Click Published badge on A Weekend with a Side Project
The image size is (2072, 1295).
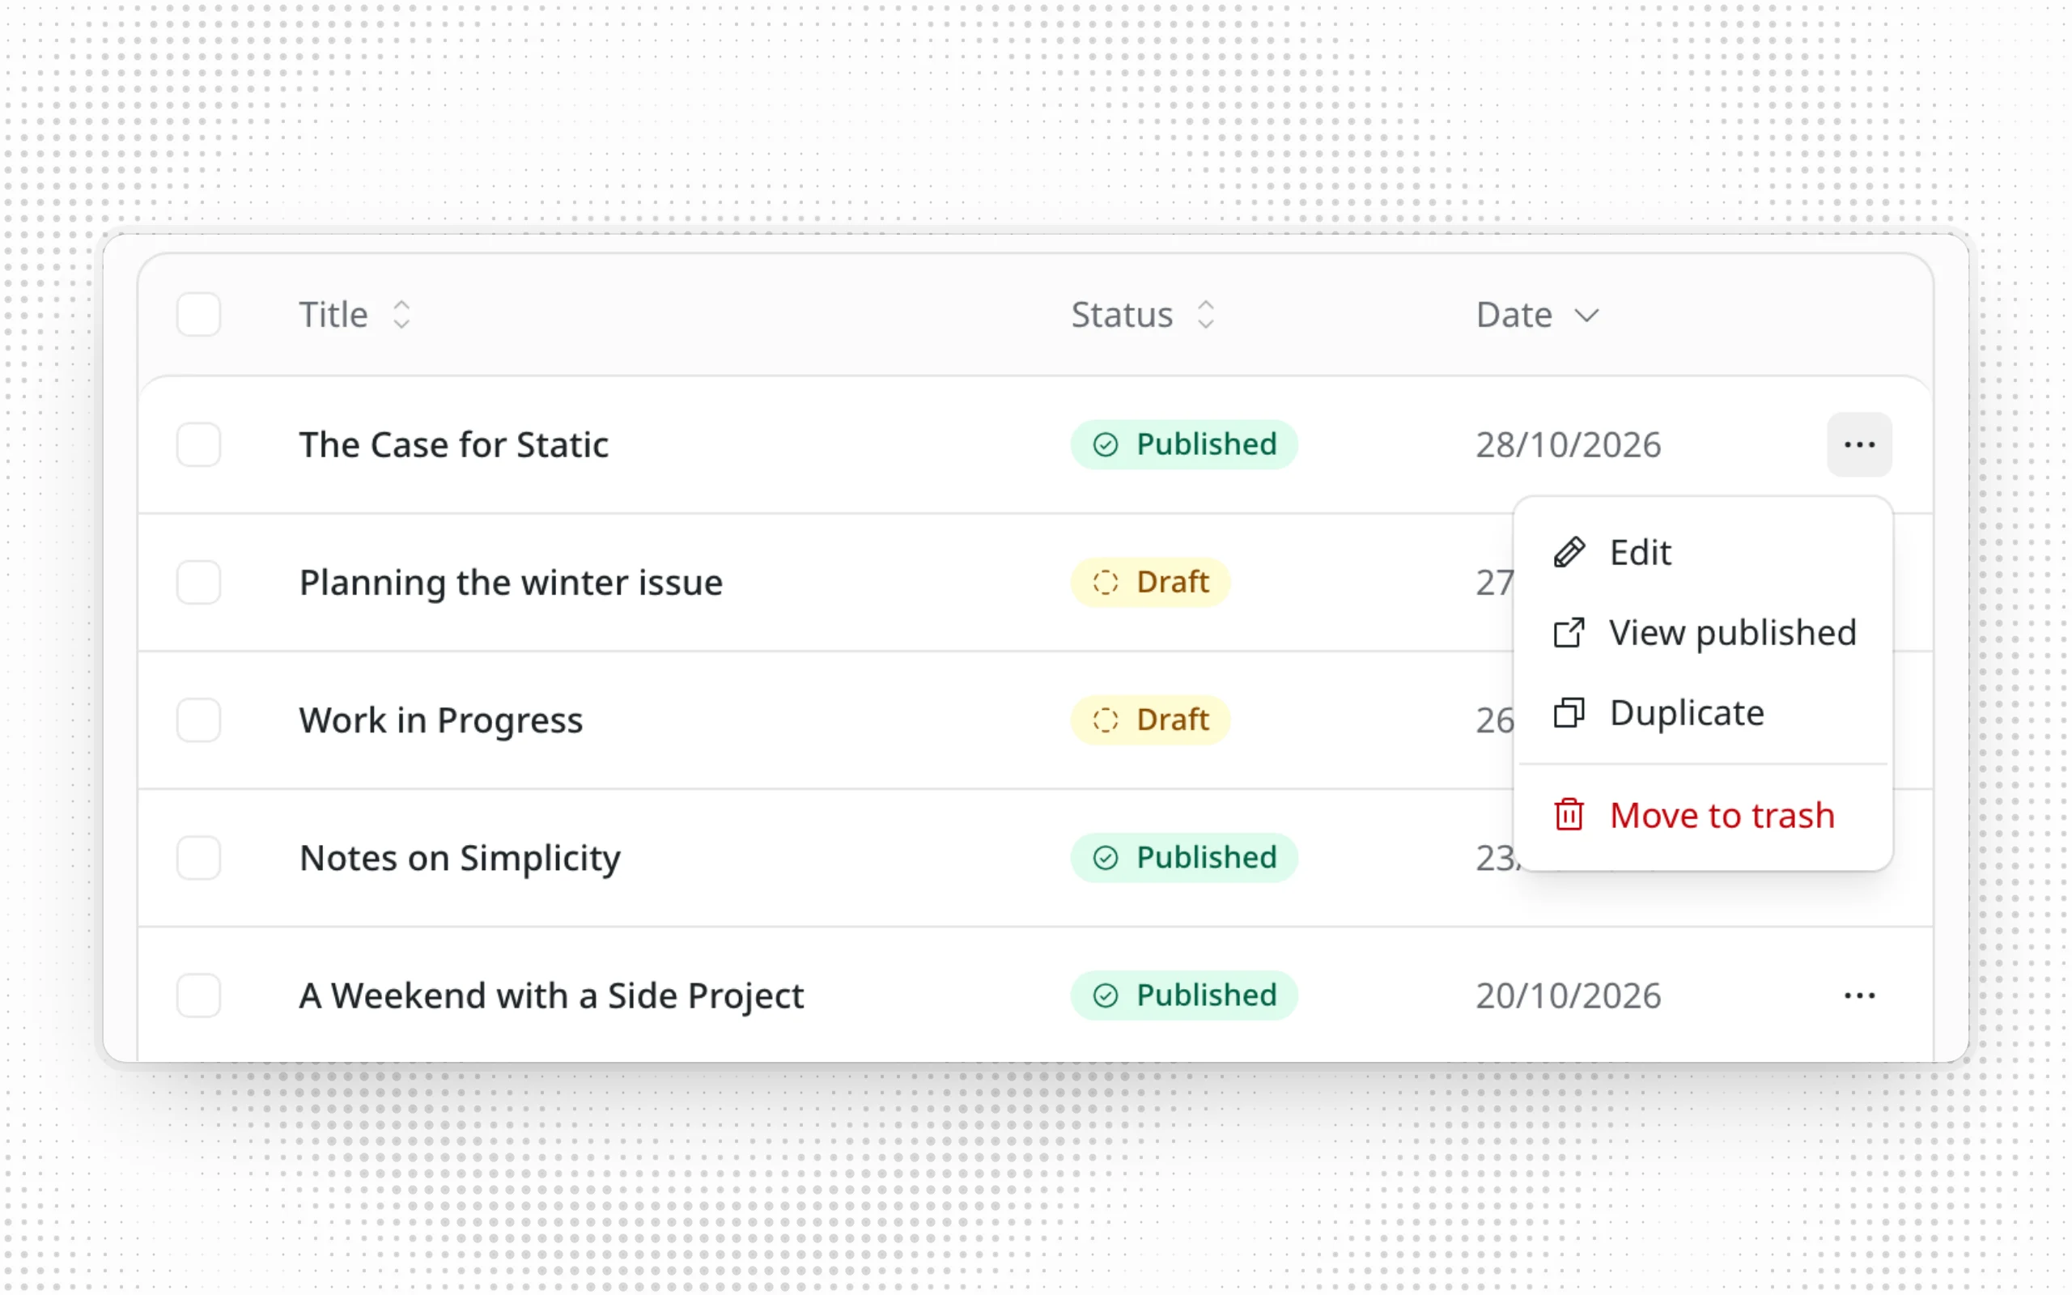[x=1184, y=996]
